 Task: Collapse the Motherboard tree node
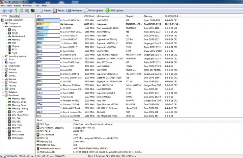tap(3, 27)
